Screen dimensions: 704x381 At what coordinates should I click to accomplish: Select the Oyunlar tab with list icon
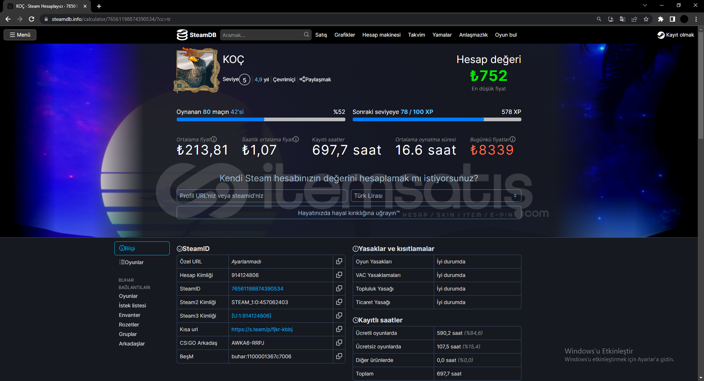[142, 262]
